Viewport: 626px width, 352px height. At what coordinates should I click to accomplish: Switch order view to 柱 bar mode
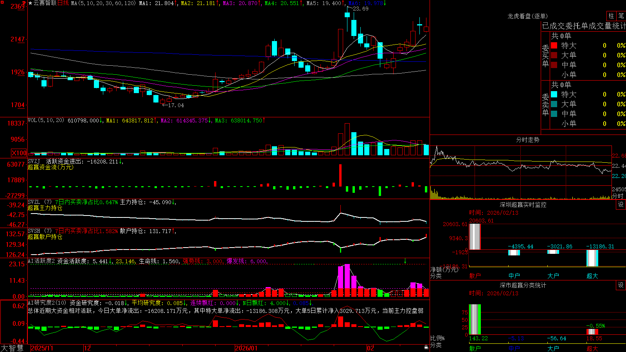pyautogui.click(x=611, y=16)
